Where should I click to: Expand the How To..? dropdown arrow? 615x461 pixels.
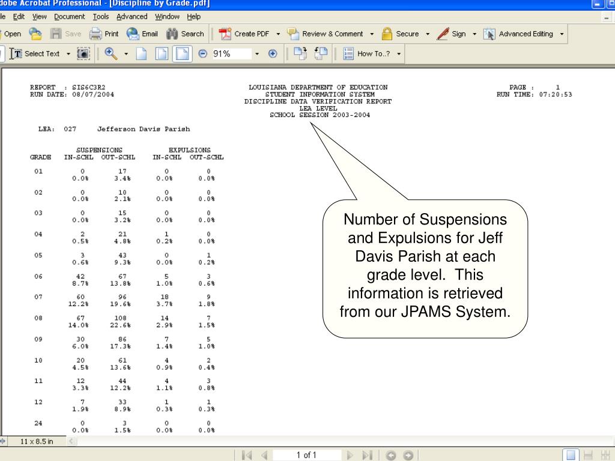click(399, 53)
